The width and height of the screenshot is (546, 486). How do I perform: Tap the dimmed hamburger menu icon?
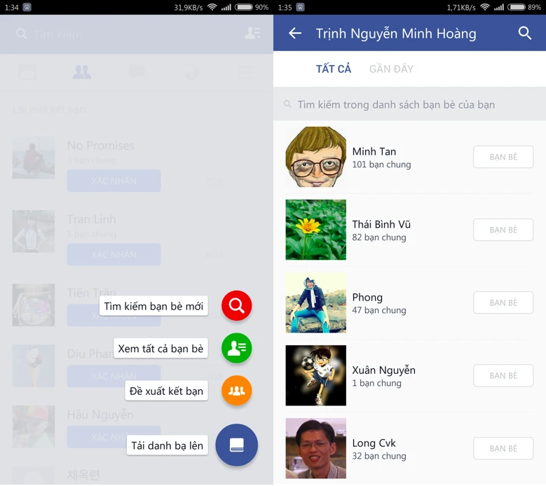tap(246, 72)
